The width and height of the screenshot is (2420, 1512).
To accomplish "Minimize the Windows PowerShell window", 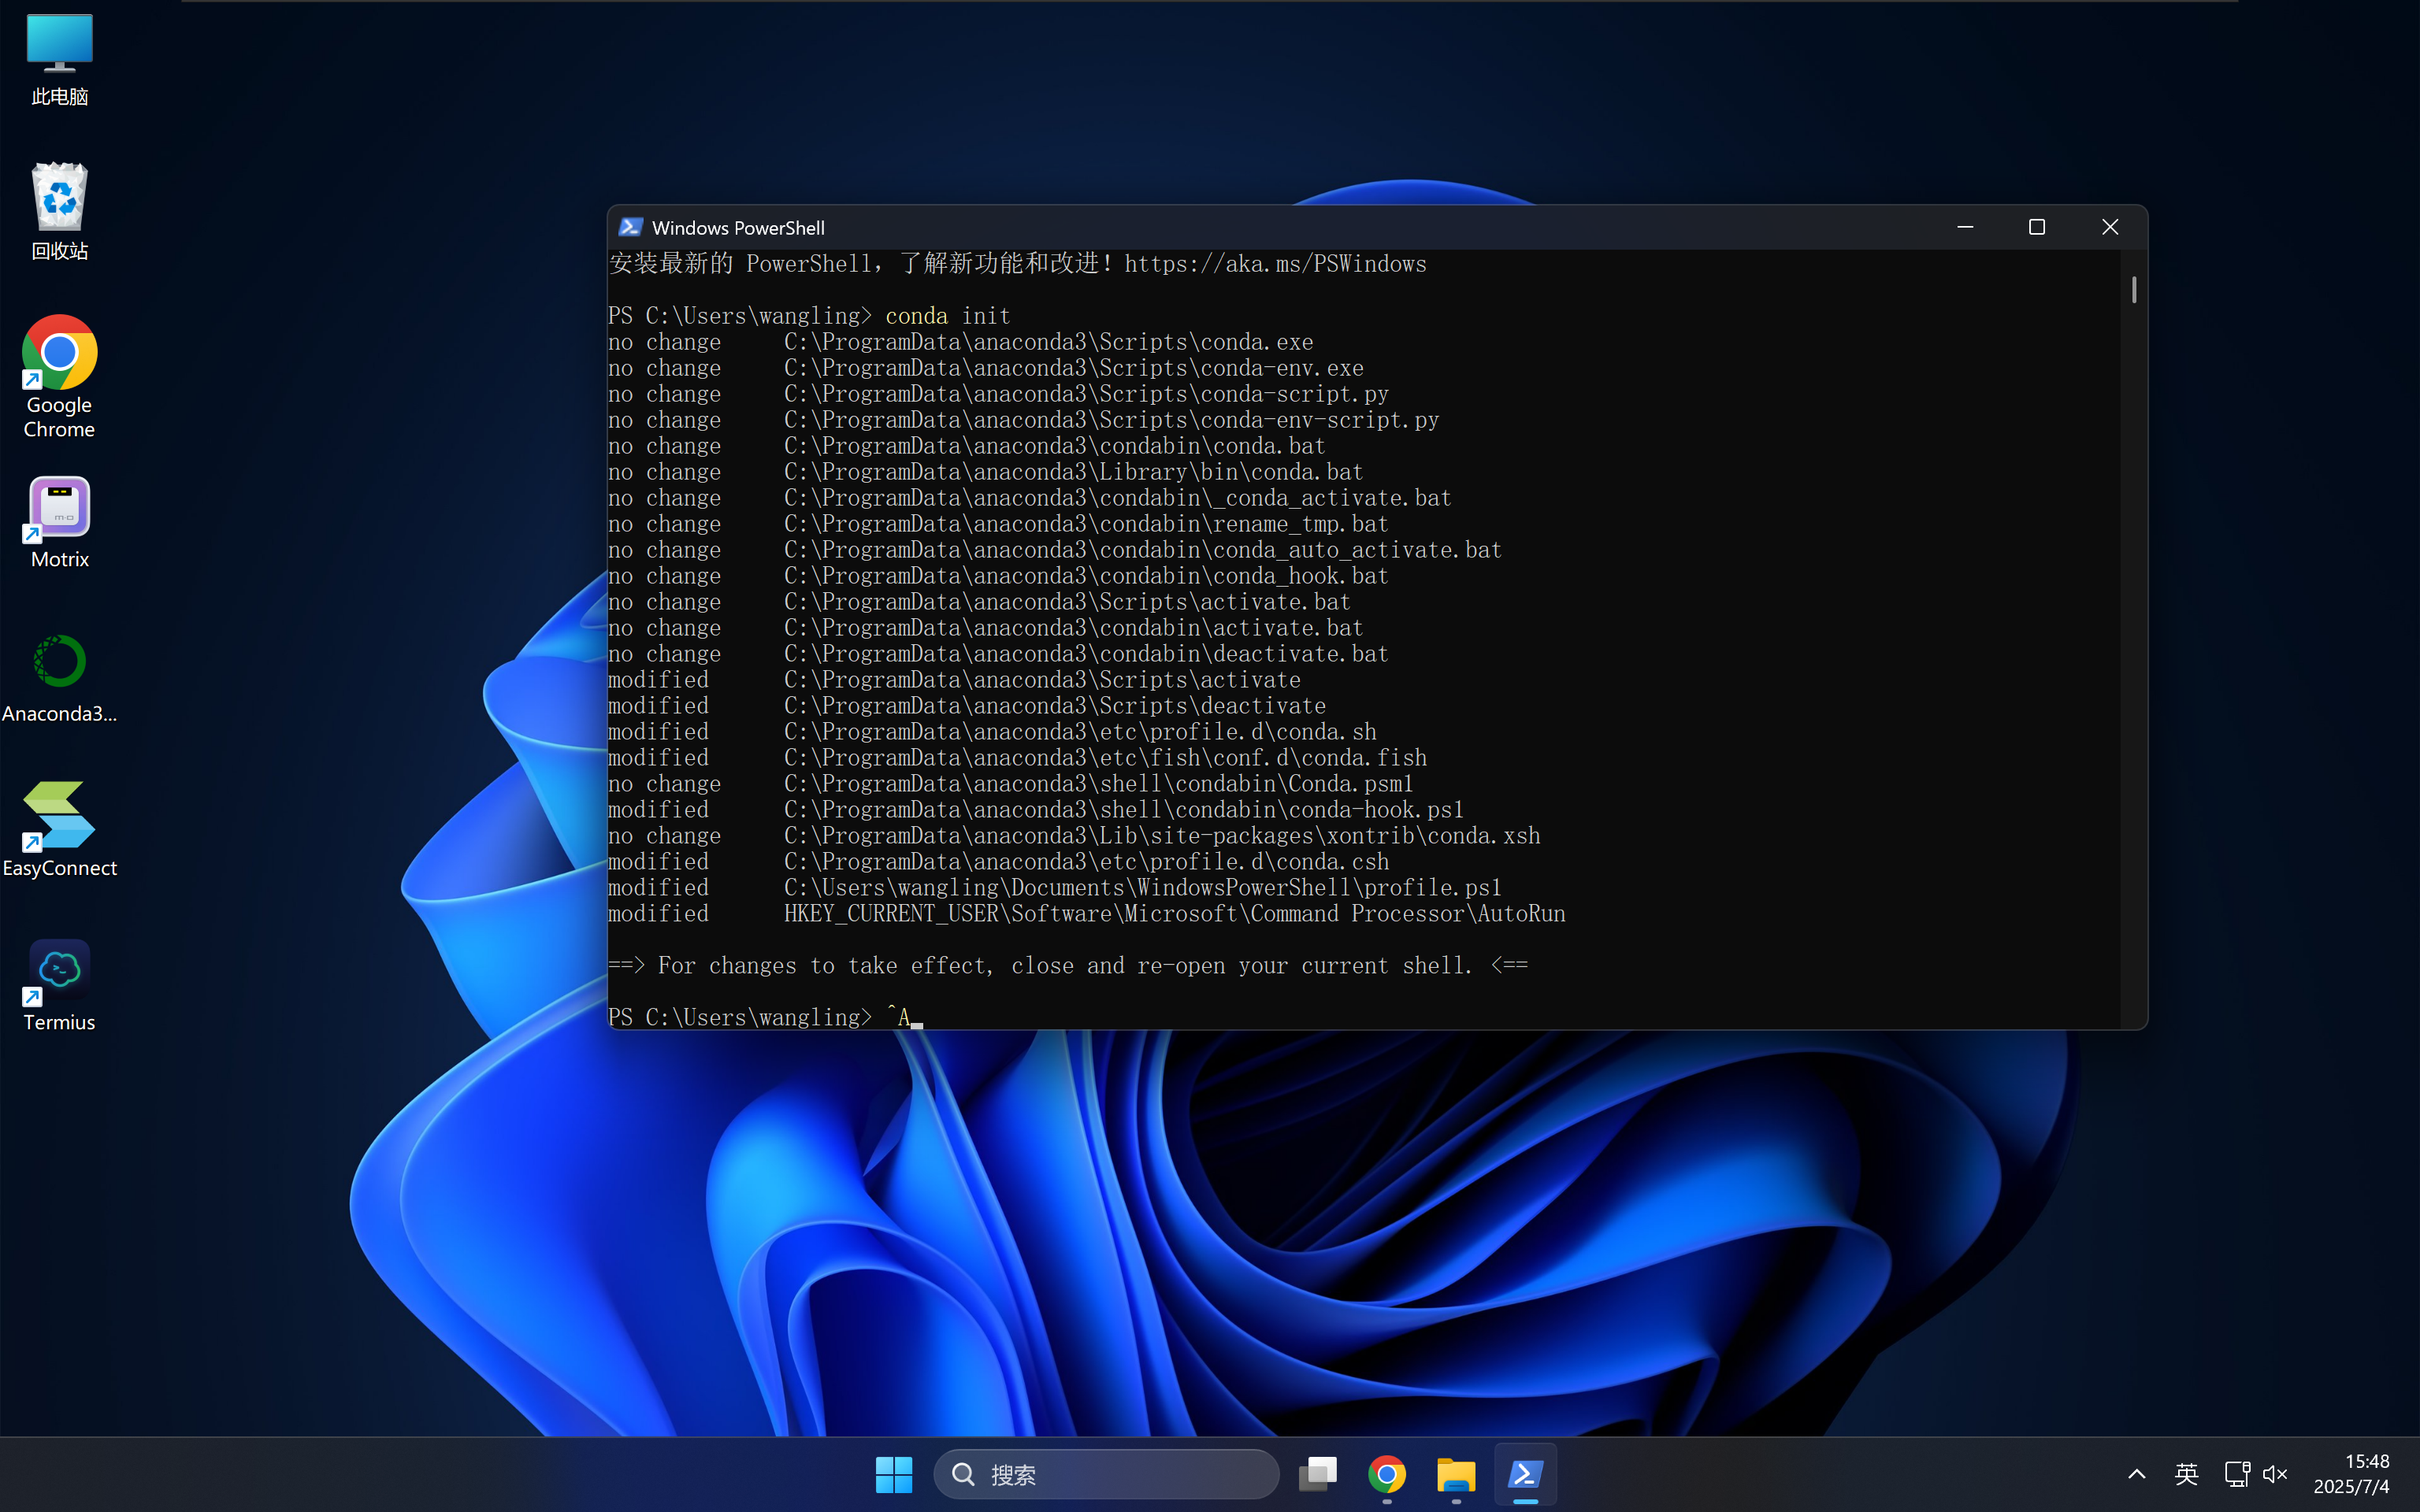I will [1965, 227].
